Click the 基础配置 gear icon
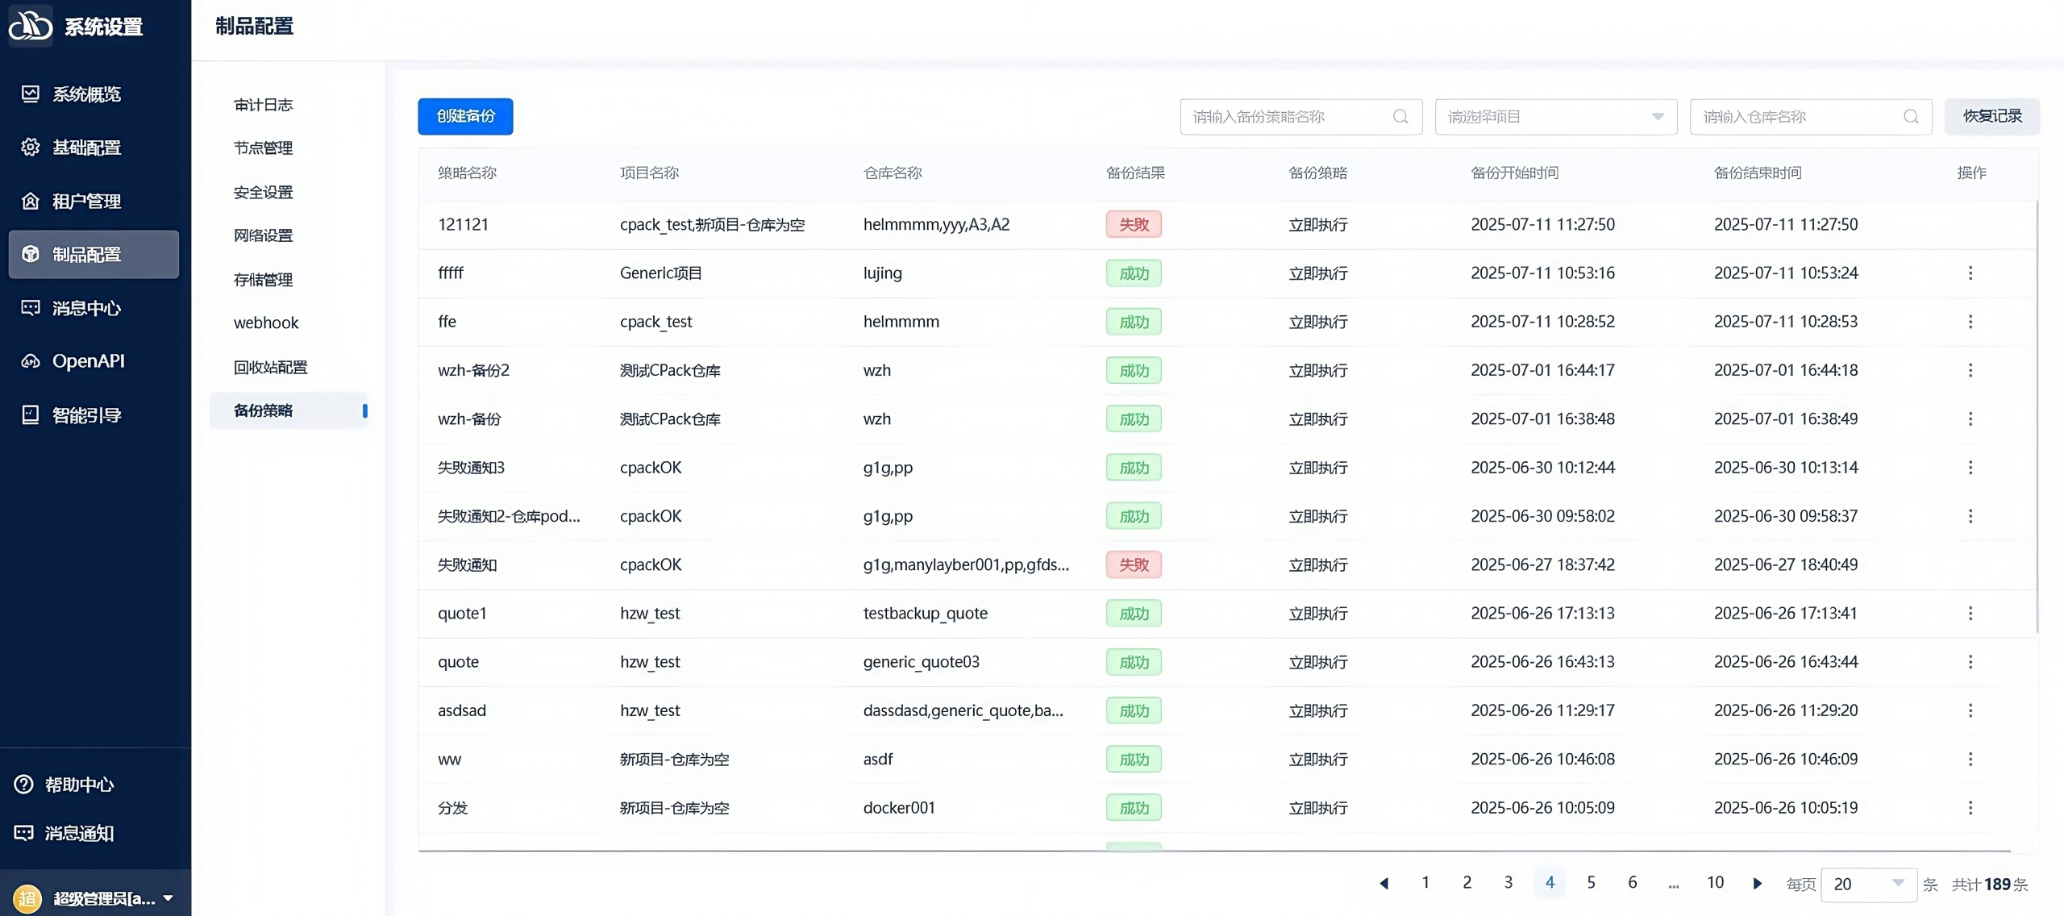Viewport: 2064px width, 916px height. [30, 148]
